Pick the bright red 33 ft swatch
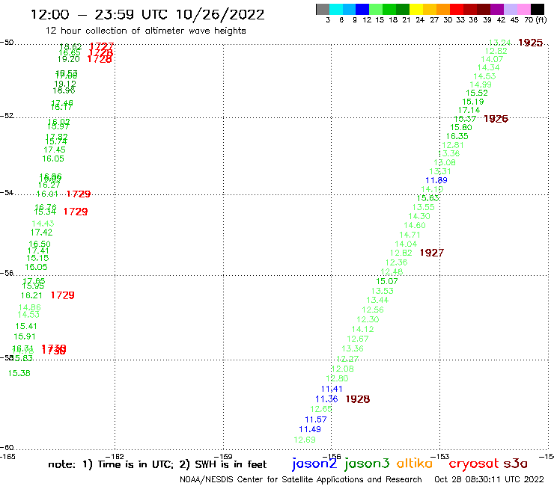 [457, 9]
